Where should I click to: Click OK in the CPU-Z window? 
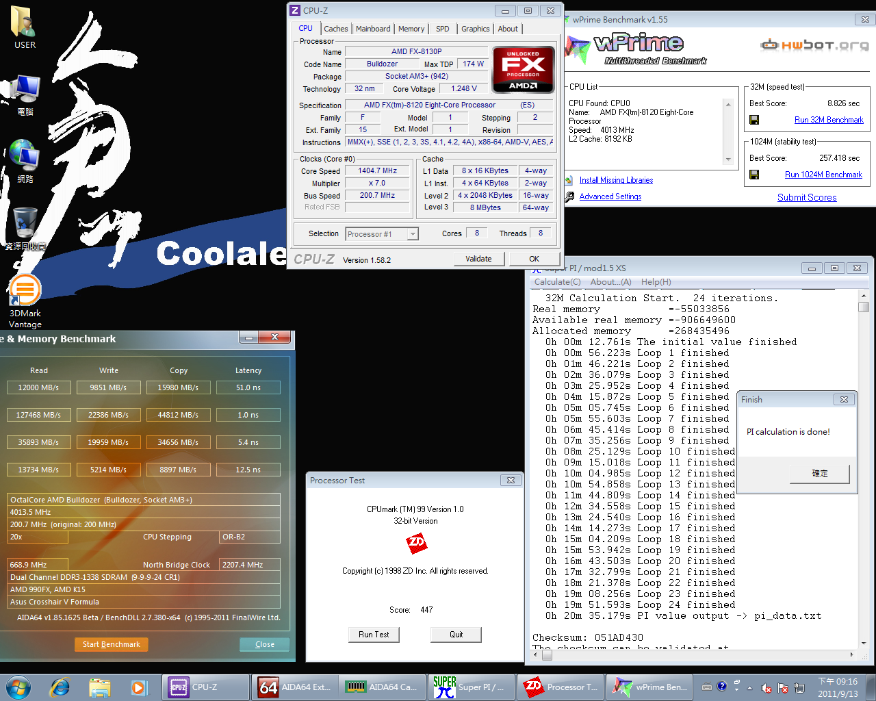click(x=534, y=259)
